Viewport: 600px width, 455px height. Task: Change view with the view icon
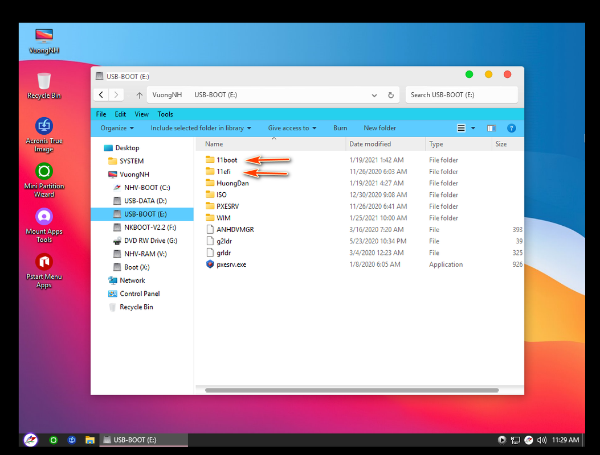point(461,128)
